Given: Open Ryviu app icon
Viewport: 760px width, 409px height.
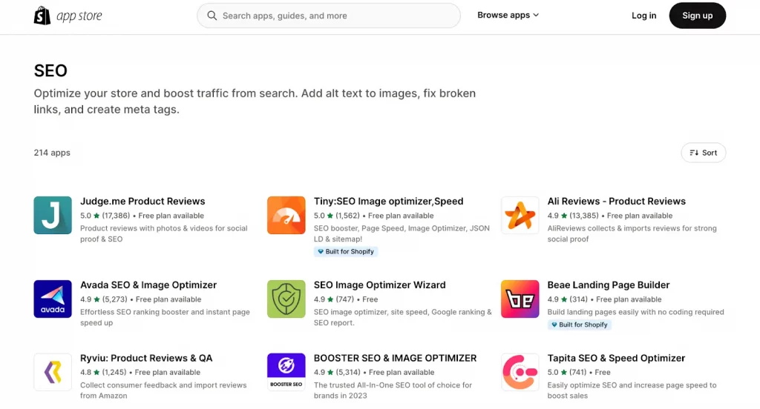Looking at the screenshot, I should click(53, 372).
